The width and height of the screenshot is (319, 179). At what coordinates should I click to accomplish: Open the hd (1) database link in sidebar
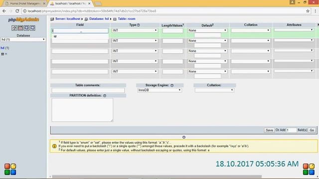click(4, 48)
